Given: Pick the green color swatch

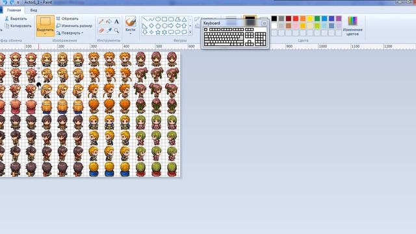Looking at the screenshot, I should (x=317, y=18).
